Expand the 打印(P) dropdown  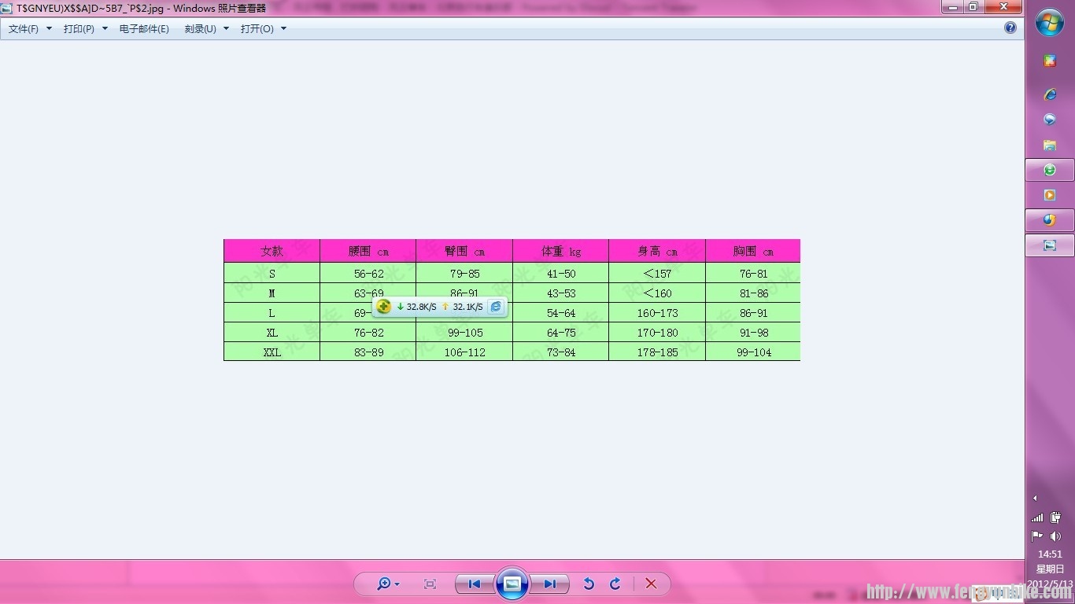coord(85,29)
